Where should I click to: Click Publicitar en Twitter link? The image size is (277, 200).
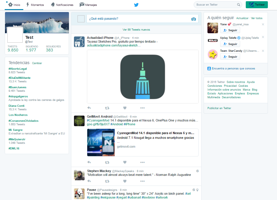pos(219,108)
